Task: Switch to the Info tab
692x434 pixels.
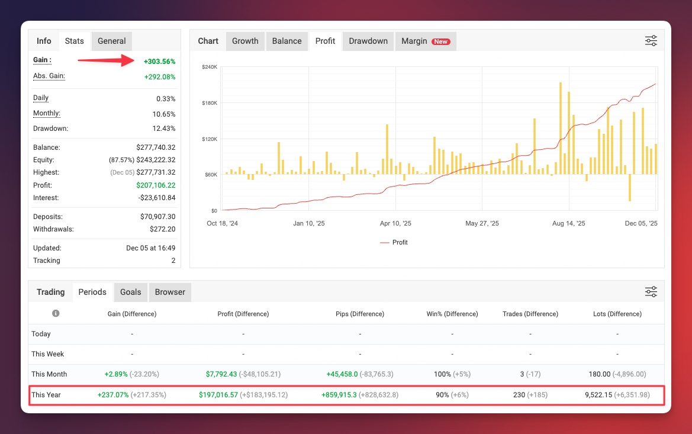Action: pyautogui.click(x=44, y=41)
